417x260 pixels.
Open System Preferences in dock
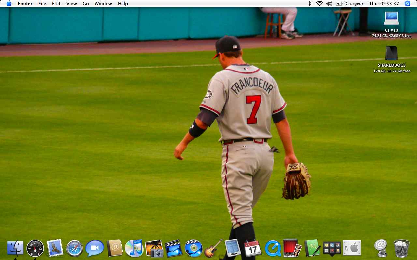pos(352,248)
